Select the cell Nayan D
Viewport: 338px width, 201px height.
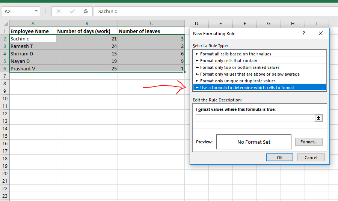[x=33, y=61]
